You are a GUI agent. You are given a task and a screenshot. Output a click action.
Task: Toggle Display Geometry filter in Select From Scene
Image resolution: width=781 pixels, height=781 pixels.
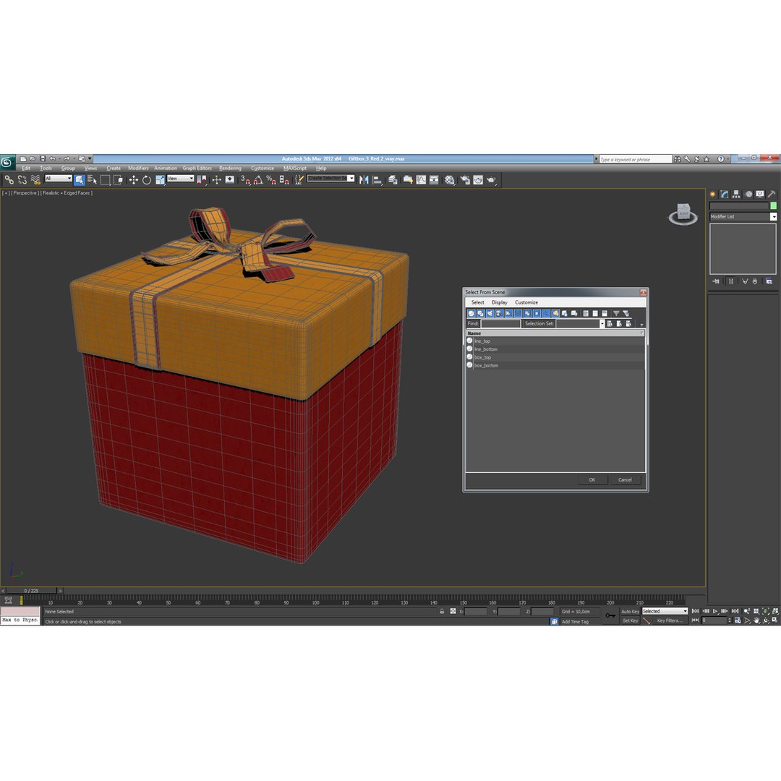click(471, 313)
